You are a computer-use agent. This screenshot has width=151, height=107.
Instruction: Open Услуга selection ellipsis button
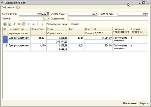coord(45,19)
